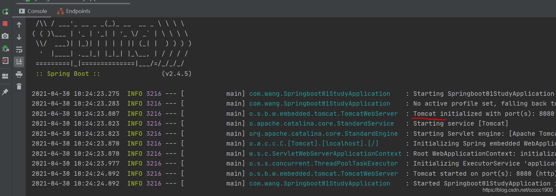This screenshot has width=556, height=196.
Task: Print the console output
Action: (19, 75)
